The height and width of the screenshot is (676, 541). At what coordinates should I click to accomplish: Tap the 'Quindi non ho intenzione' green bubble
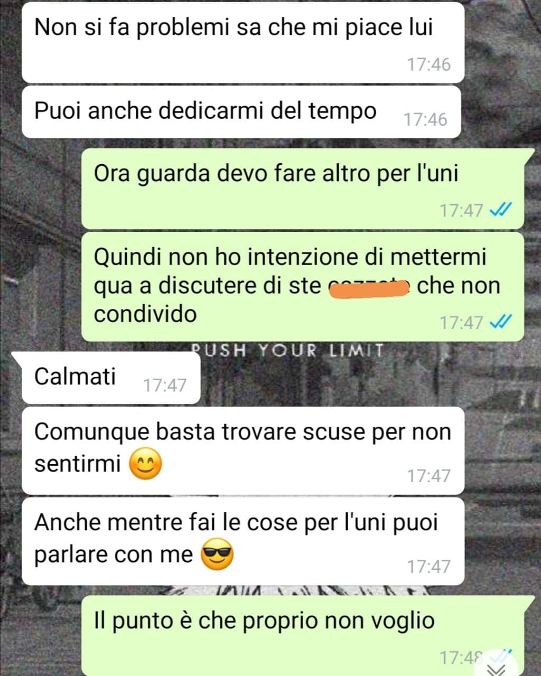(x=302, y=286)
